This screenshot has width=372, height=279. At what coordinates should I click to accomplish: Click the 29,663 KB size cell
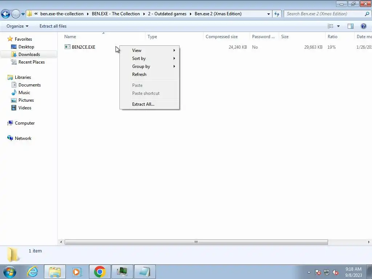pyautogui.click(x=313, y=47)
